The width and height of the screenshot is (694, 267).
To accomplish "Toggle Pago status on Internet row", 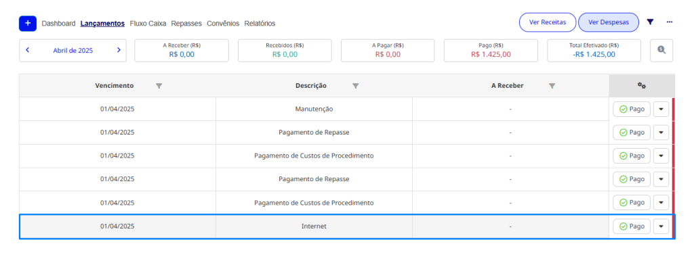I will point(632,226).
